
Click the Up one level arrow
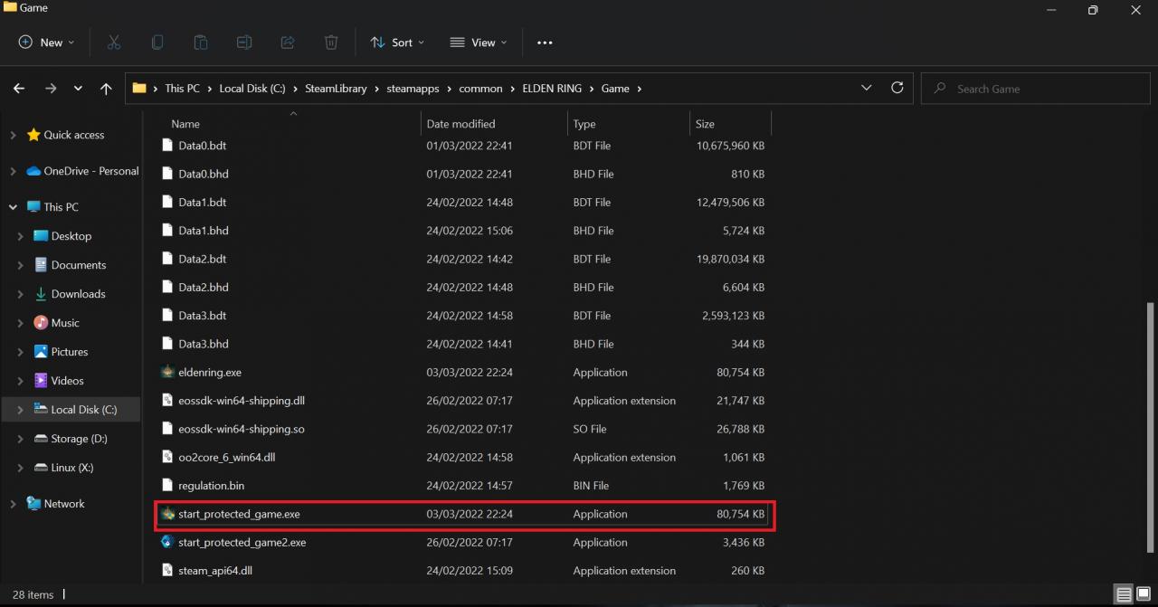tap(106, 89)
